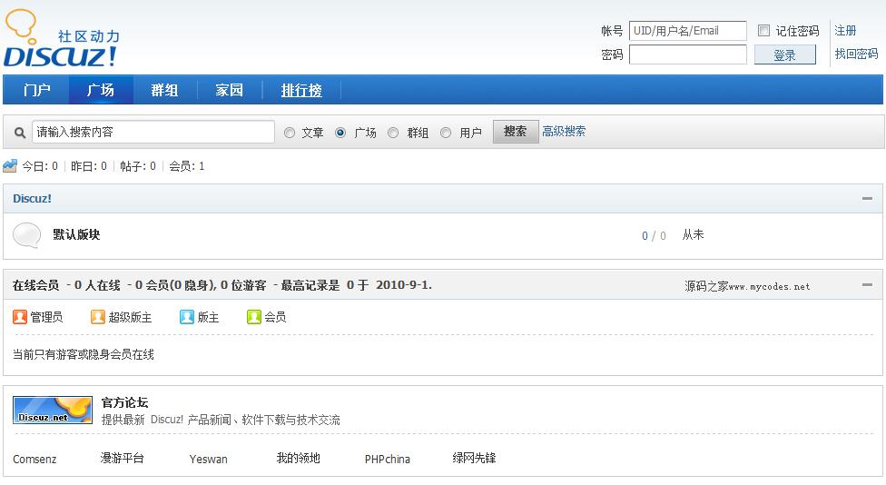
Task: Click the 帐号 username input field
Action: coord(688,31)
